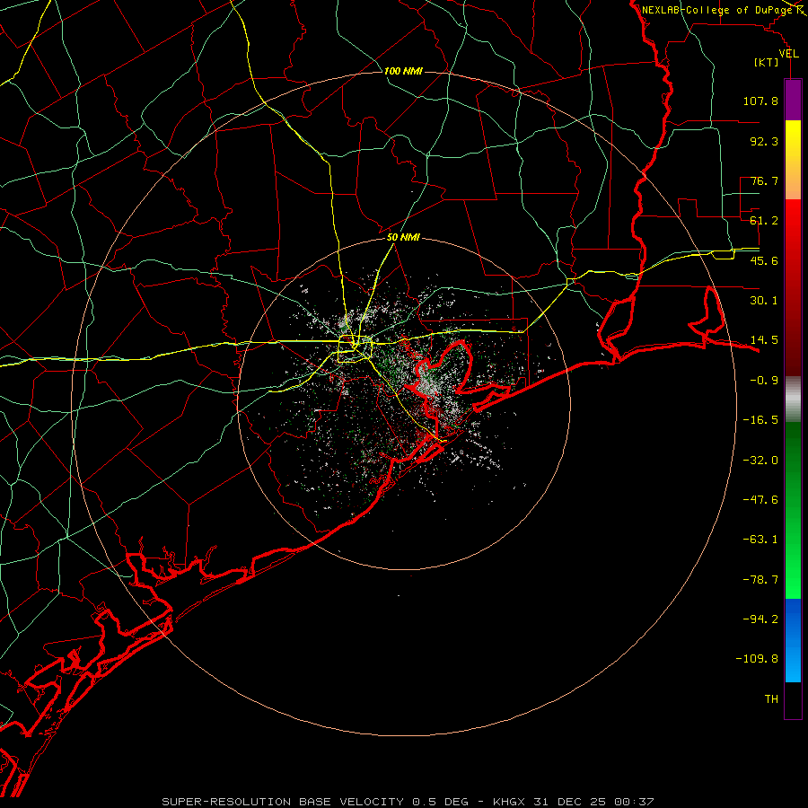Click the [KT] units label
This screenshot has width=808, height=808.
[x=767, y=62]
